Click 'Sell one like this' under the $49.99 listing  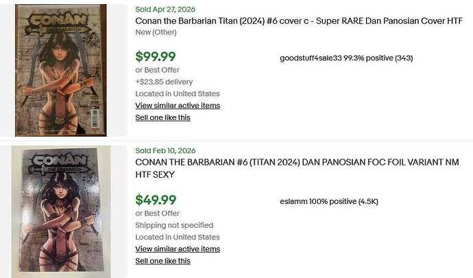pos(162,261)
